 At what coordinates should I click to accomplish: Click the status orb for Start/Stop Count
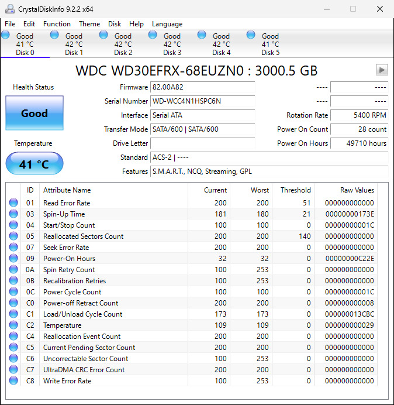(13, 225)
